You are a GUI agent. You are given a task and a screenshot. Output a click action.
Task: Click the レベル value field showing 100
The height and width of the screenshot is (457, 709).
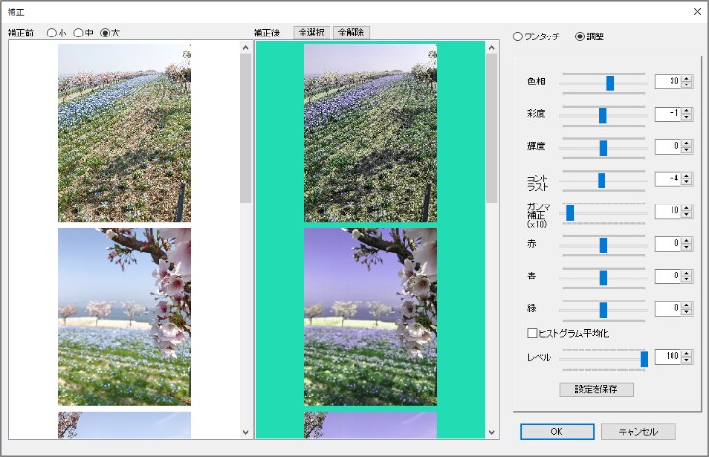tap(669, 357)
